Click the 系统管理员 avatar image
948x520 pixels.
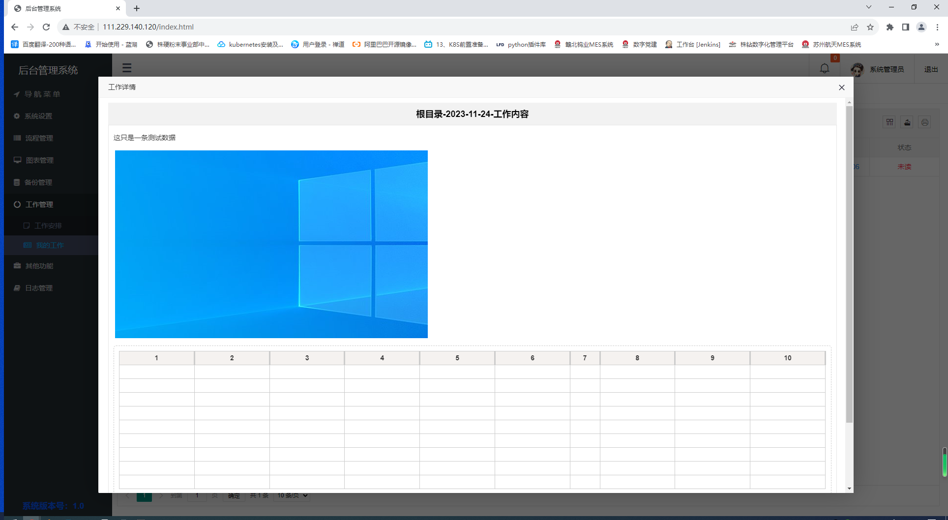click(x=857, y=69)
